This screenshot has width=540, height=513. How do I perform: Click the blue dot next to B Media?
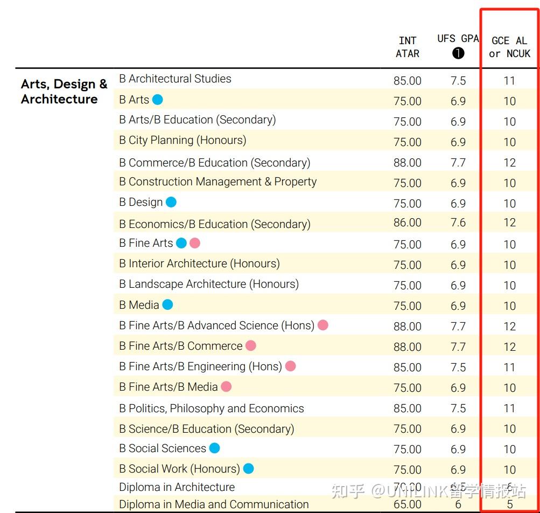coord(168,305)
